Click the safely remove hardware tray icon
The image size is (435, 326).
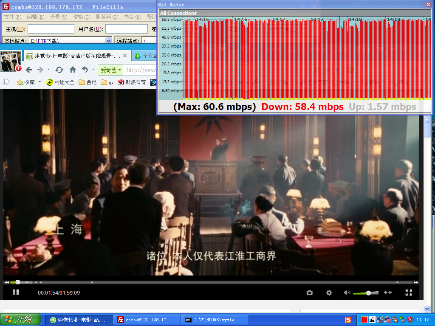[403, 320]
